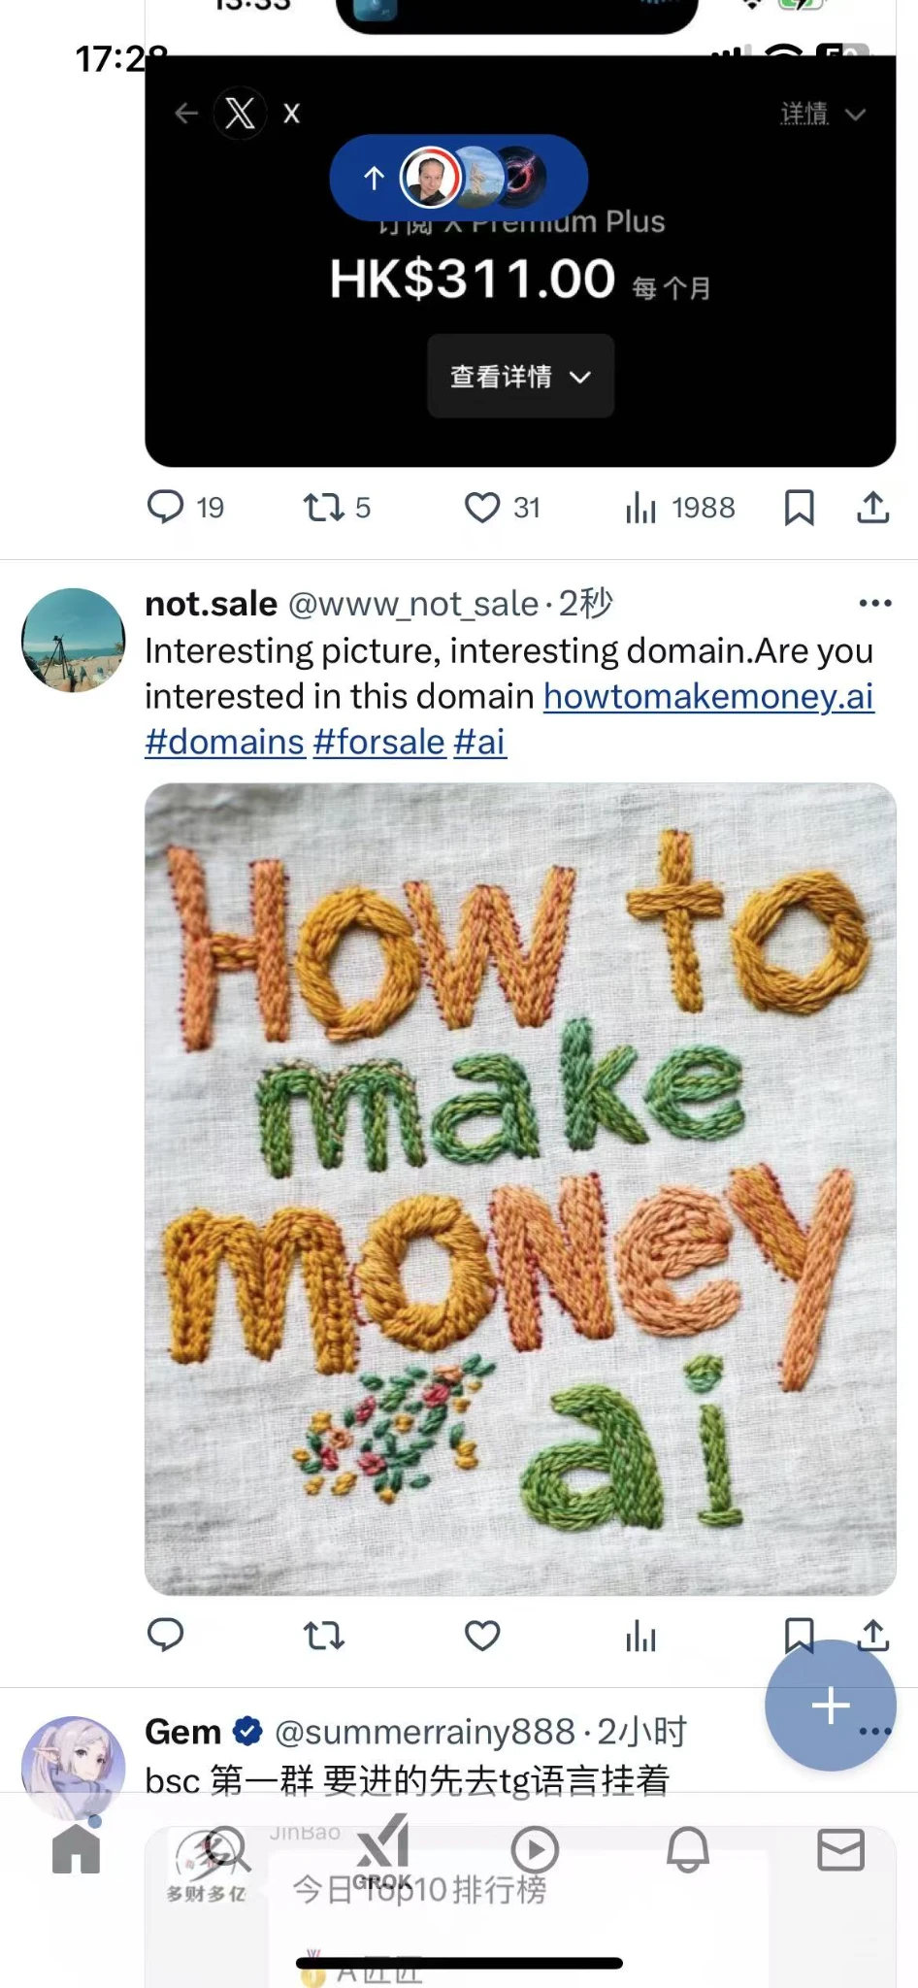The width and height of the screenshot is (918, 1988).
Task: Open more options for not.sale post
Action: (874, 604)
